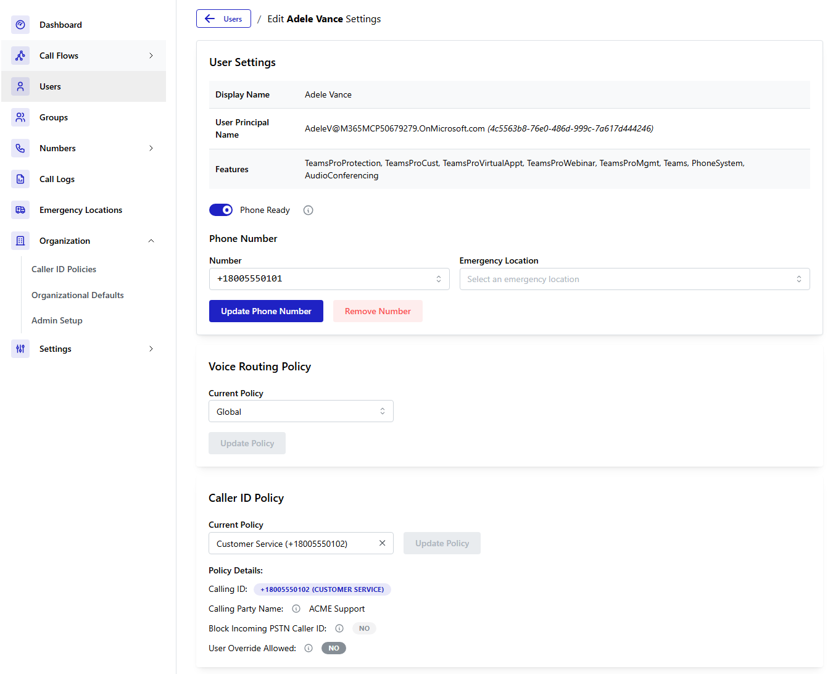833x674 pixels.
Task: Expand the Numbers submenu chevron
Action: (x=151, y=148)
